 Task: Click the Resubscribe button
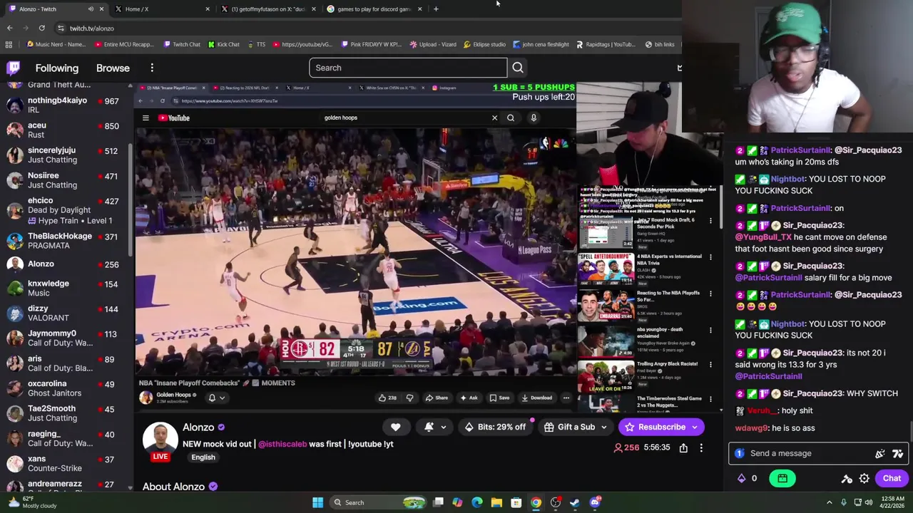tap(656, 427)
